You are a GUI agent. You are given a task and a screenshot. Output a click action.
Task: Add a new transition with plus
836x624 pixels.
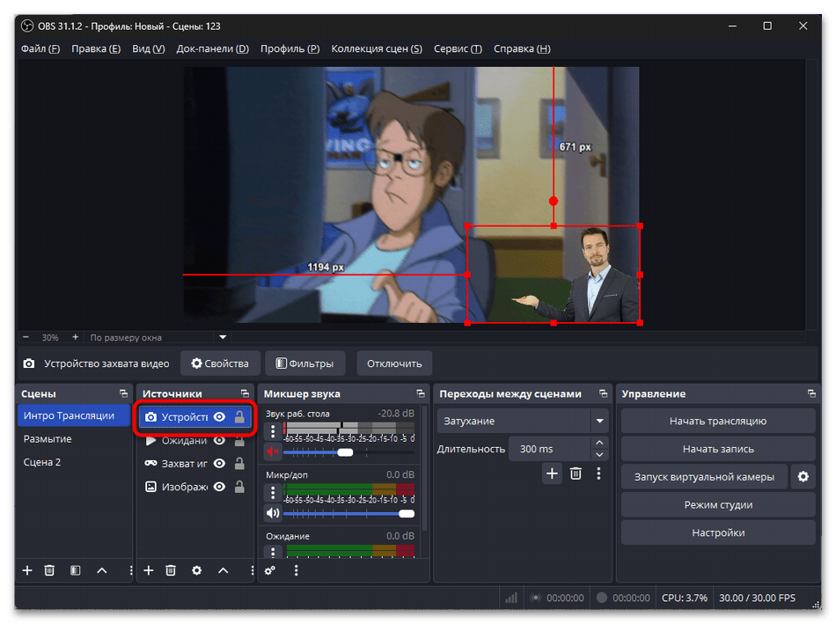553,474
